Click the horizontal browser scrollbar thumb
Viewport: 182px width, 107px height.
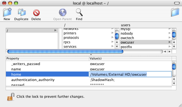65,51
